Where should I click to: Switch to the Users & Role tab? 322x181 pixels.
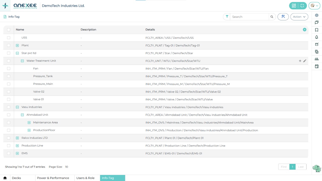85,178
